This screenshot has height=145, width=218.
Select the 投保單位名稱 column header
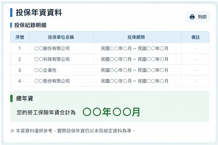61,37
